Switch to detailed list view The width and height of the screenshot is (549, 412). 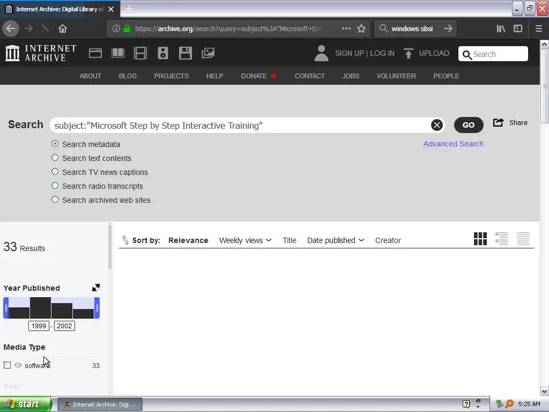click(x=502, y=239)
